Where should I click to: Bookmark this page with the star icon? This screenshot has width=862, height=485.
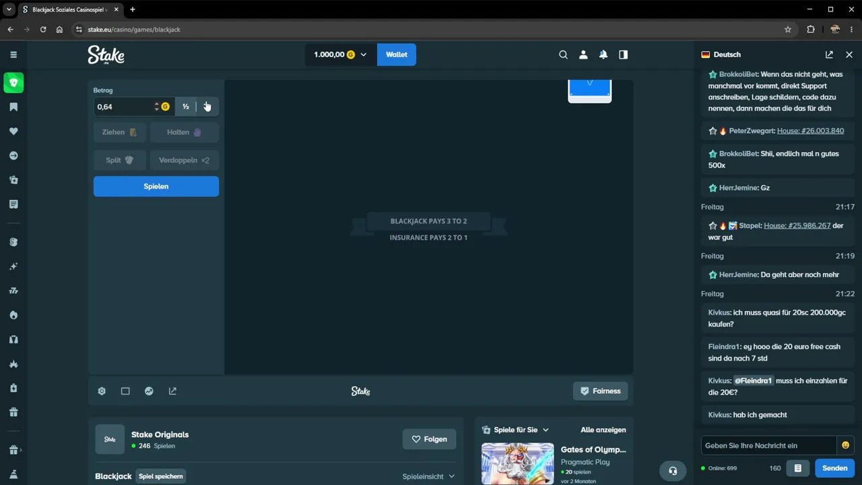788,30
